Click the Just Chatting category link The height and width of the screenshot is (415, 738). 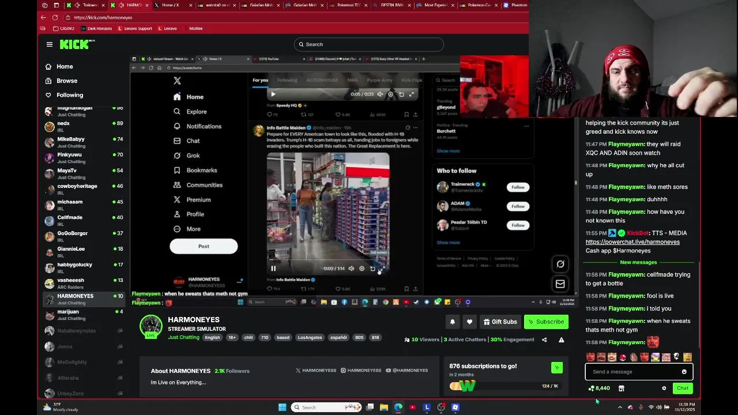click(183, 337)
